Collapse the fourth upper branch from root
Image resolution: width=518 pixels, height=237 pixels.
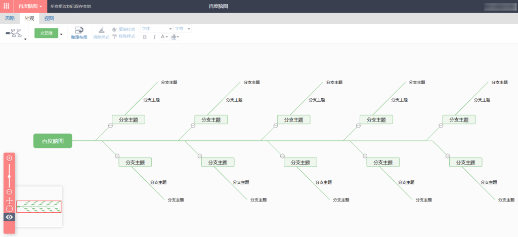(358, 126)
